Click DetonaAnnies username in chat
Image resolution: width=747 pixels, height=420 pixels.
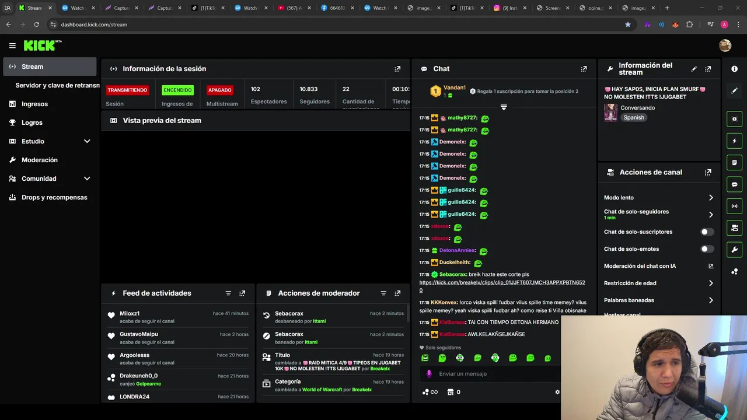[457, 250]
